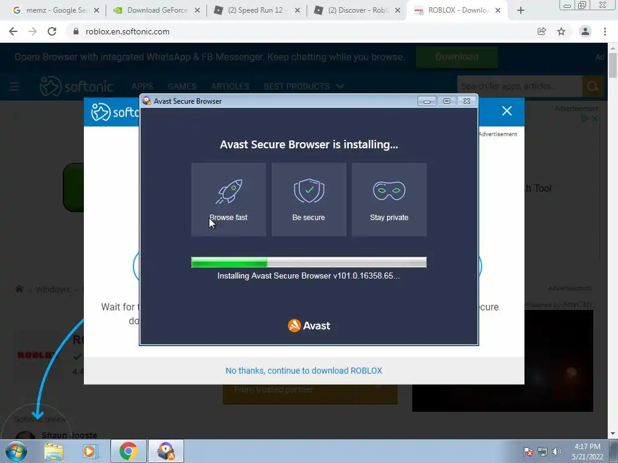Image resolution: width=618 pixels, height=463 pixels.
Task: Click the Stay private mask icon
Action: (x=389, y=191)
